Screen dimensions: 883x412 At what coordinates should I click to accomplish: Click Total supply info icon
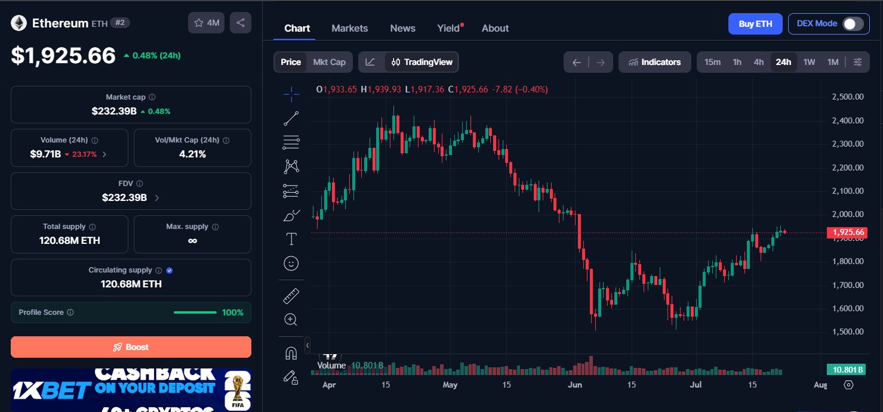point(93,227)
